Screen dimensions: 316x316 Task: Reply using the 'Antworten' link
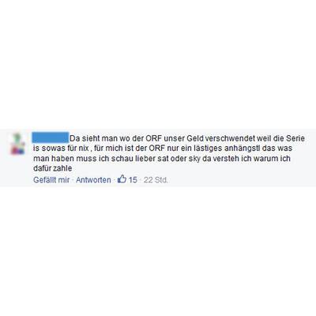click(x=93, y=180)
